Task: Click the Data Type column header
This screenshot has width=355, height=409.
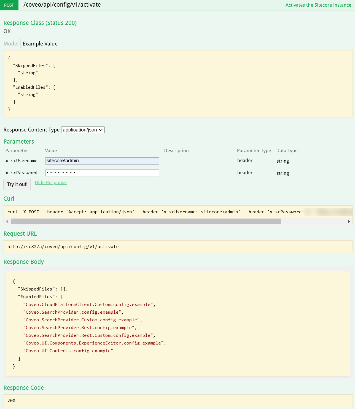Action: coord(287,150)
